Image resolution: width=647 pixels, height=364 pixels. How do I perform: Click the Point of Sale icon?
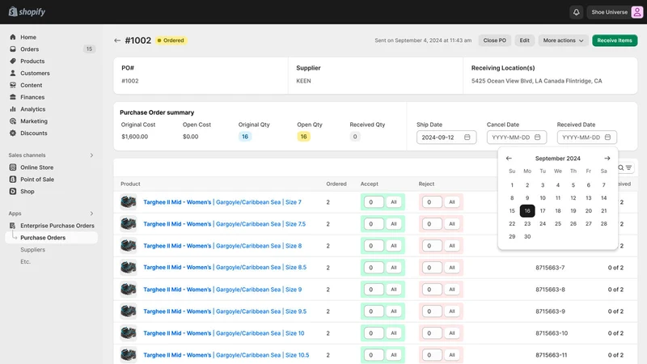tap(13, 179)
